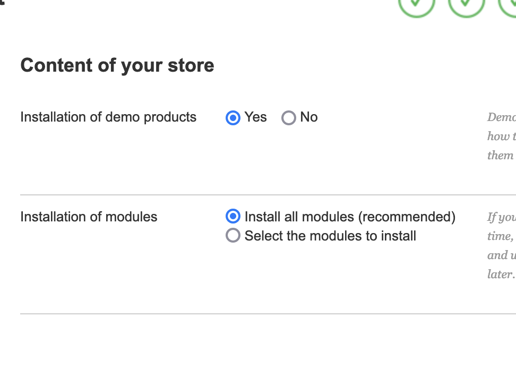Enable demo products by selecting Yes

coord(233,117)
